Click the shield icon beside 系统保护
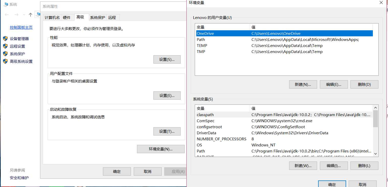388x187 pixels. [5, 54]
